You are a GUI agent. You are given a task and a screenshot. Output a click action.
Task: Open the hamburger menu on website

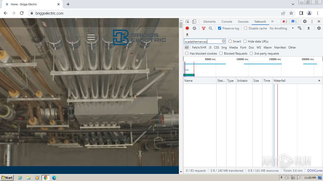tap(91, 37)
